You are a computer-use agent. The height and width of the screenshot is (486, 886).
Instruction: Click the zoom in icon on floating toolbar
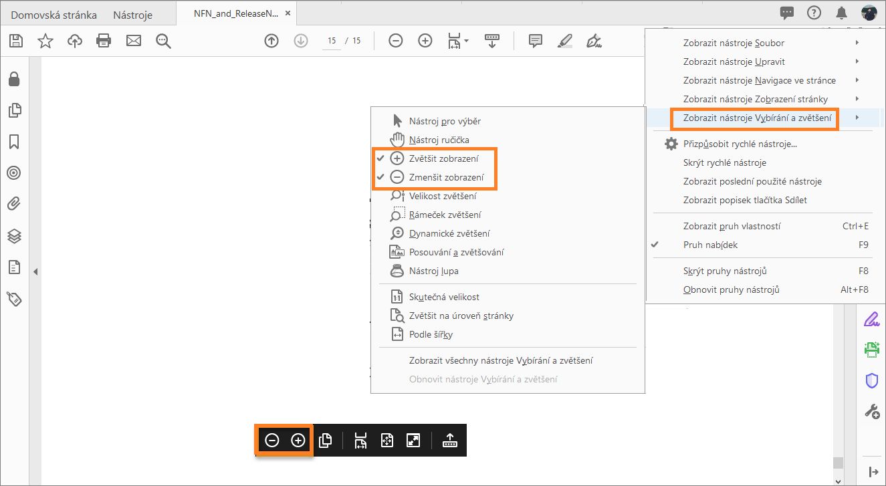click(298, 441)
